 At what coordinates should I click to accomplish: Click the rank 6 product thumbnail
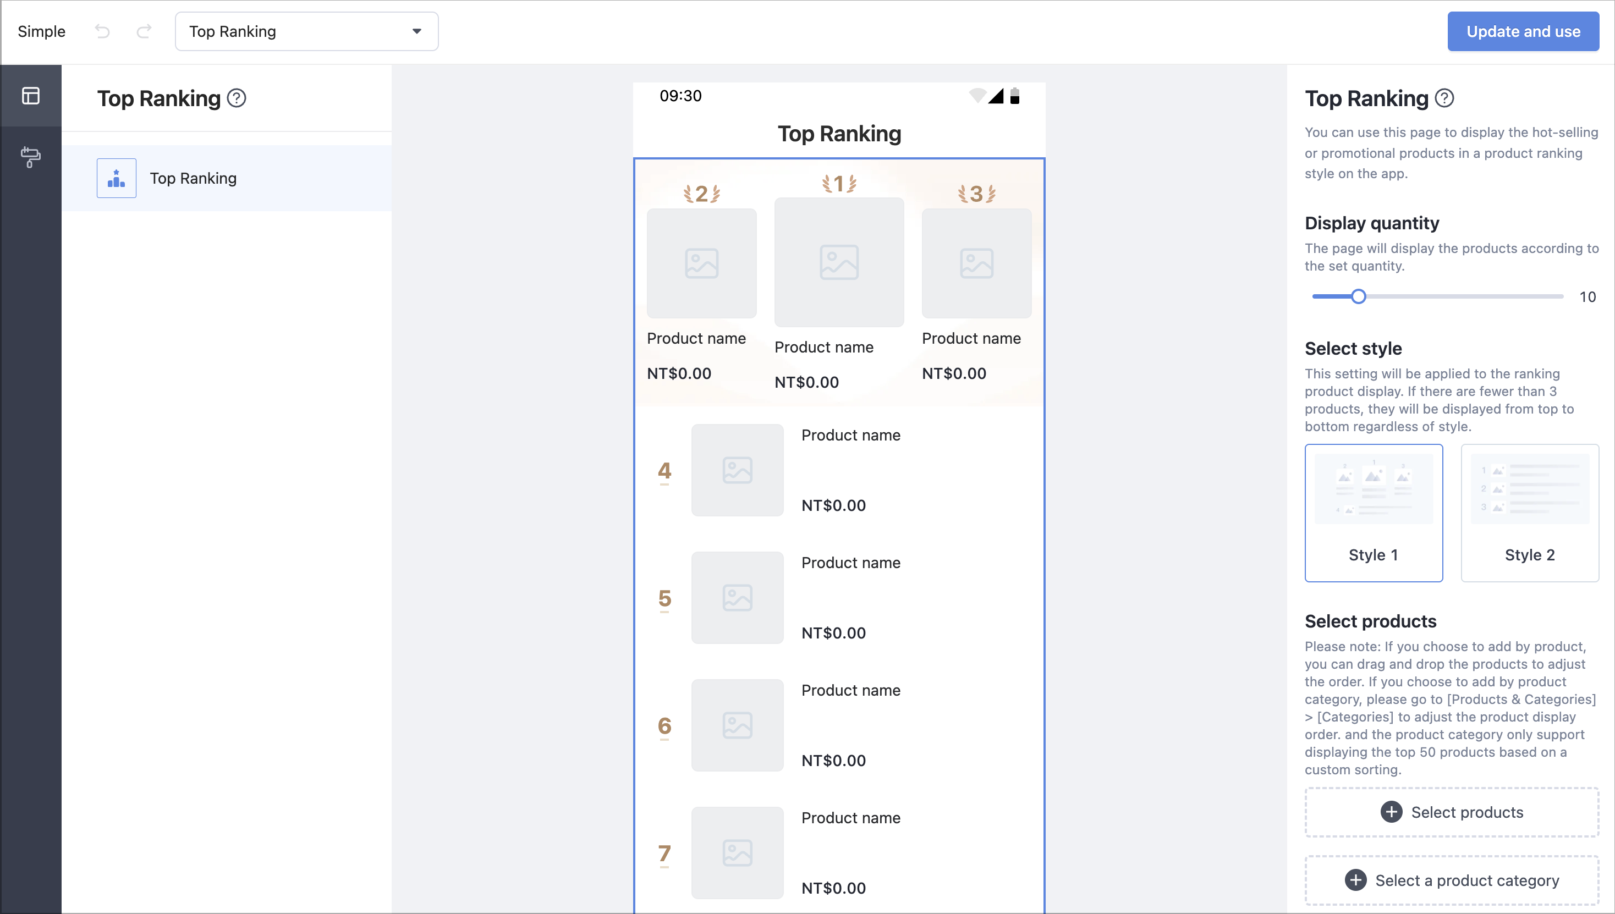pos(737,725)
